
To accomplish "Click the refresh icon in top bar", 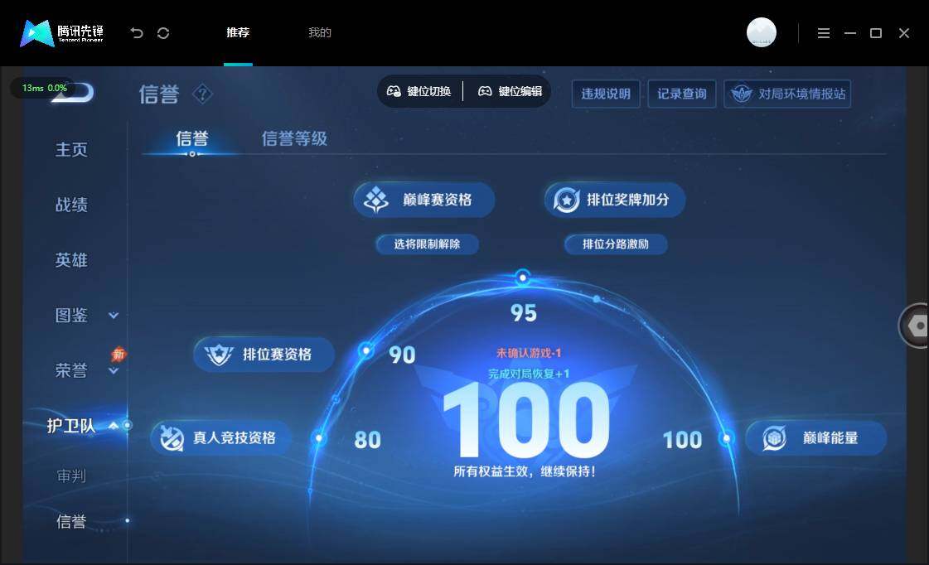I will click(x=163, y=33).
